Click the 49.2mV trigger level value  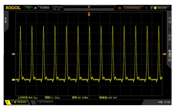pyautogui.click(x=162, y=8)
